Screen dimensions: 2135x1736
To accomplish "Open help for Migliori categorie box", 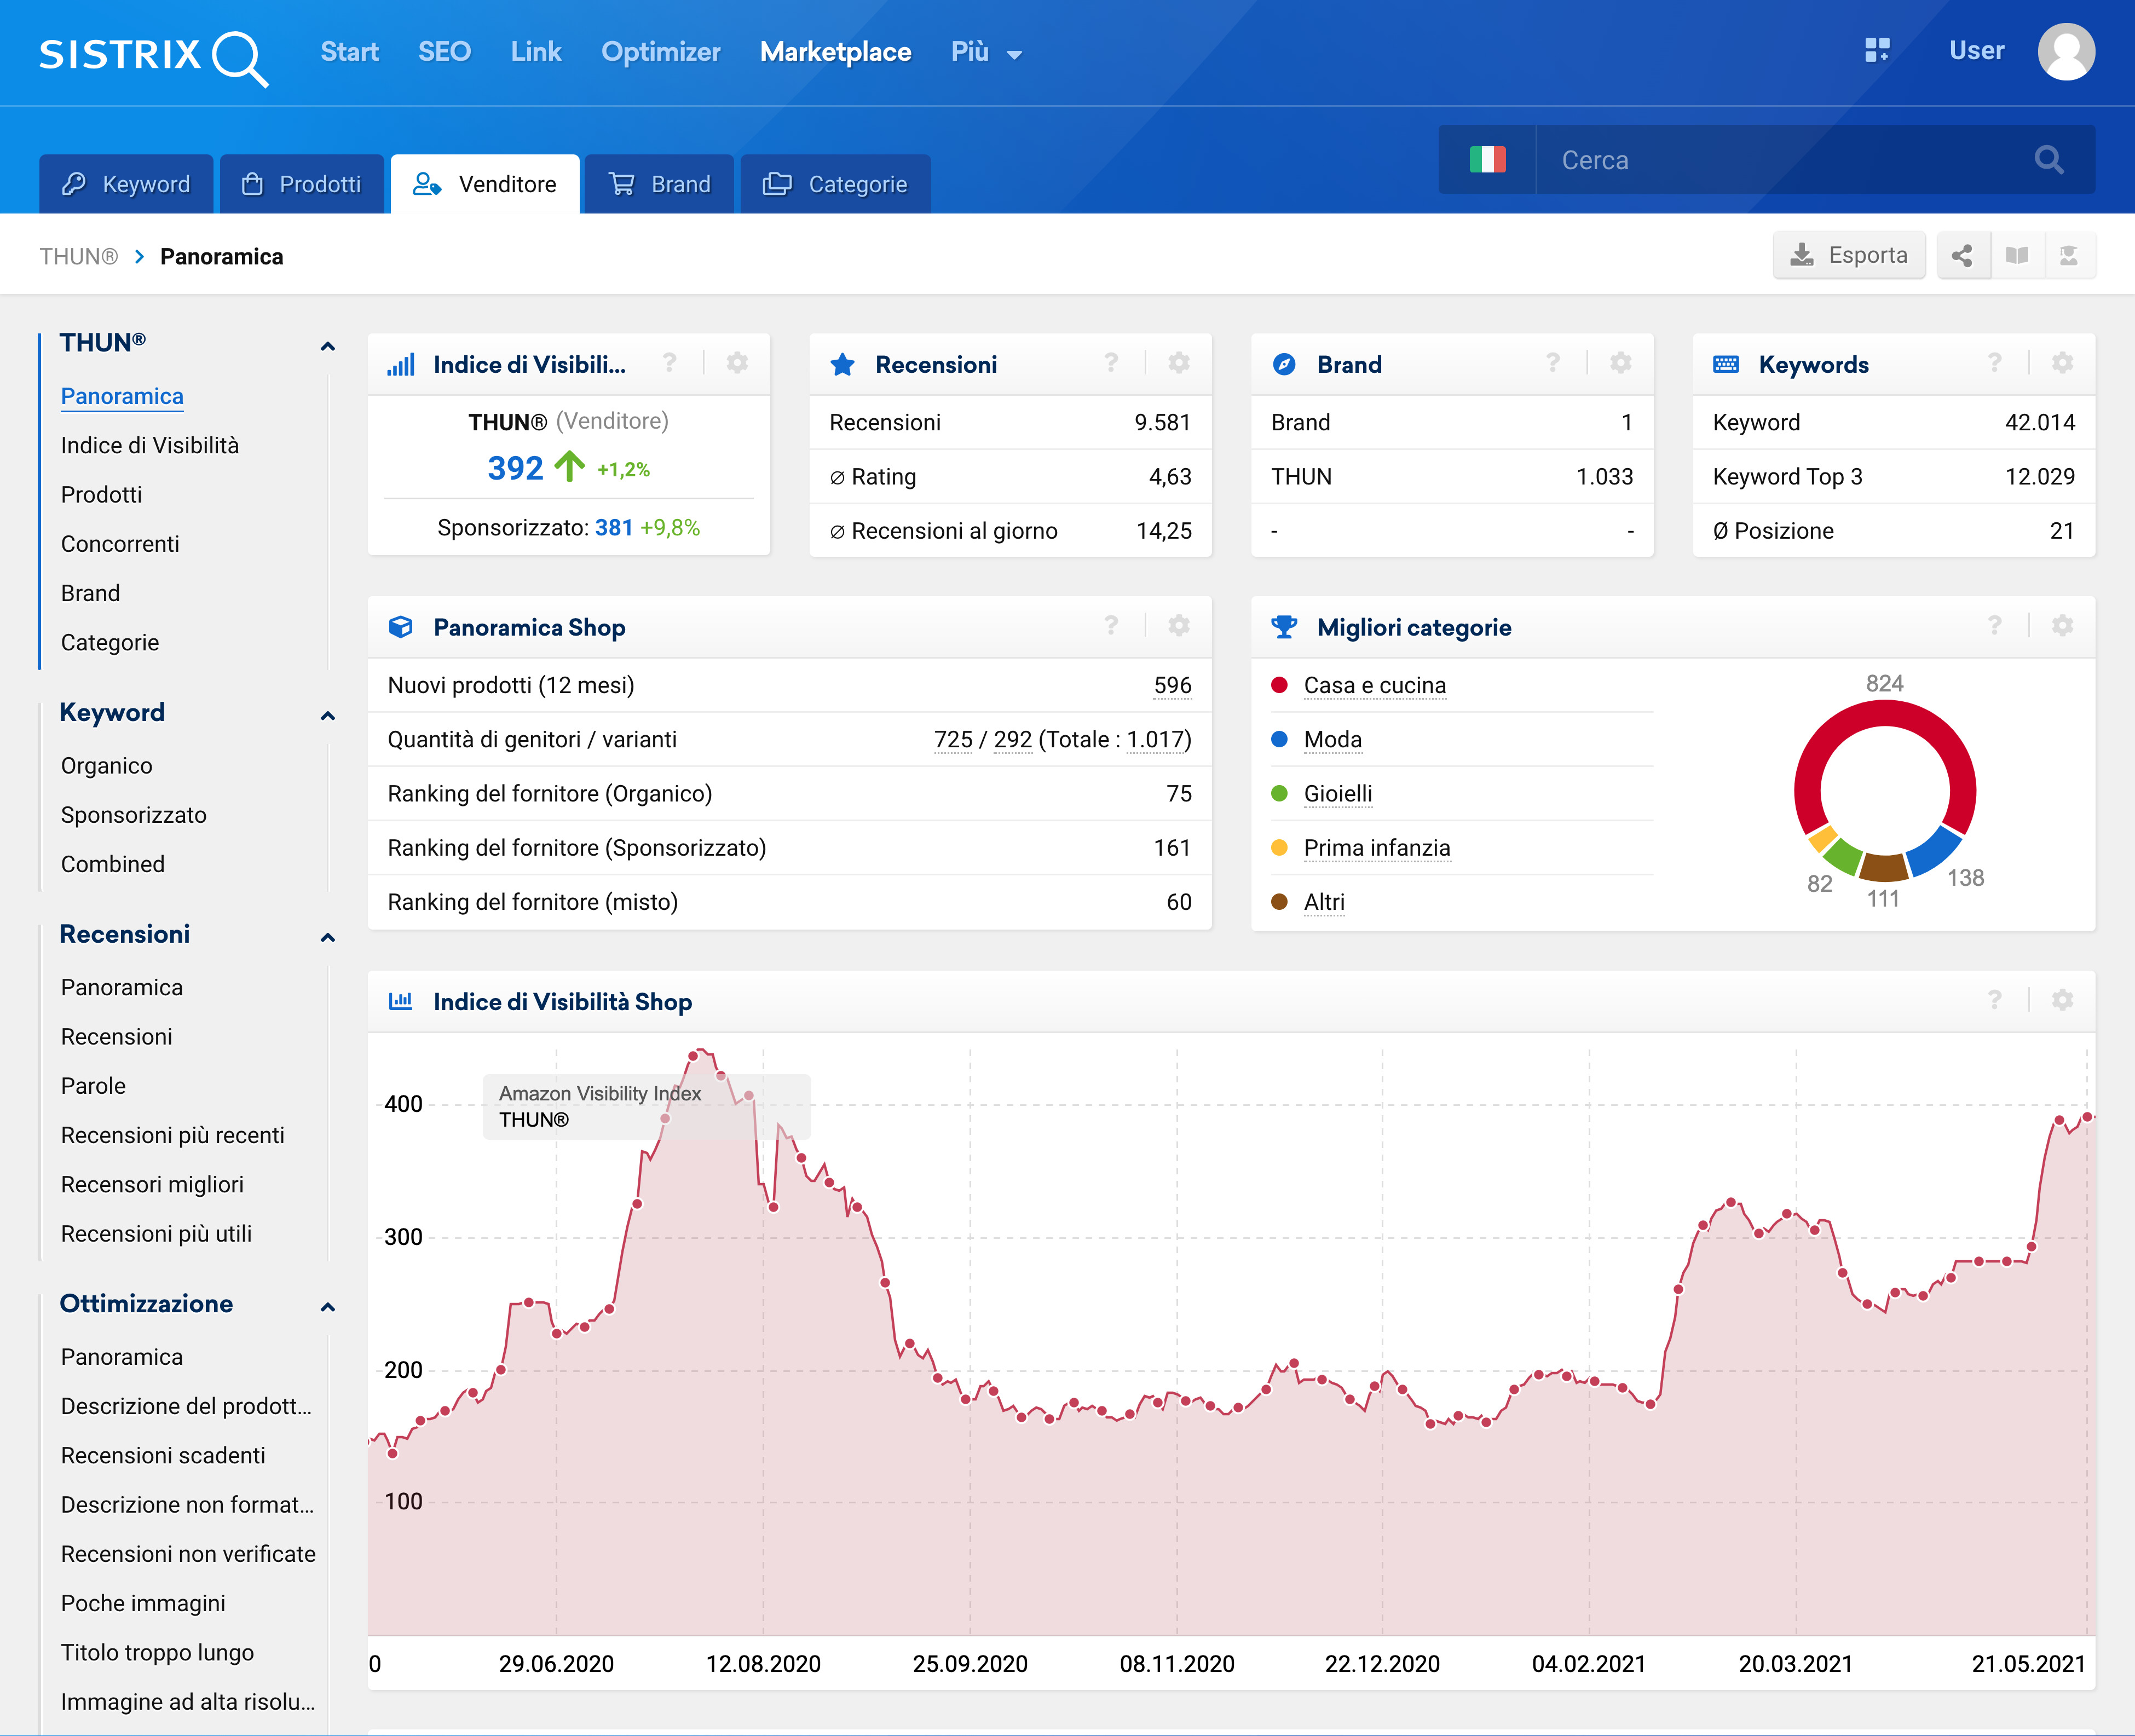I will (1995, 626).
